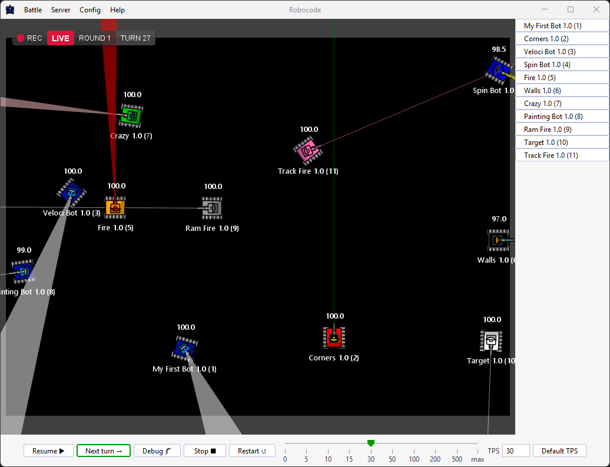Click the ROUND 1 indicator
This screenshot has height=467, width=610.
coord(95,38)
